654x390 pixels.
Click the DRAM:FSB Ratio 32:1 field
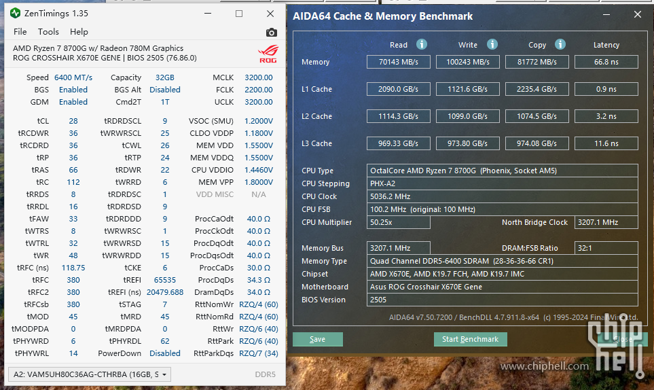pyautogui.click(x=606, y=248)
